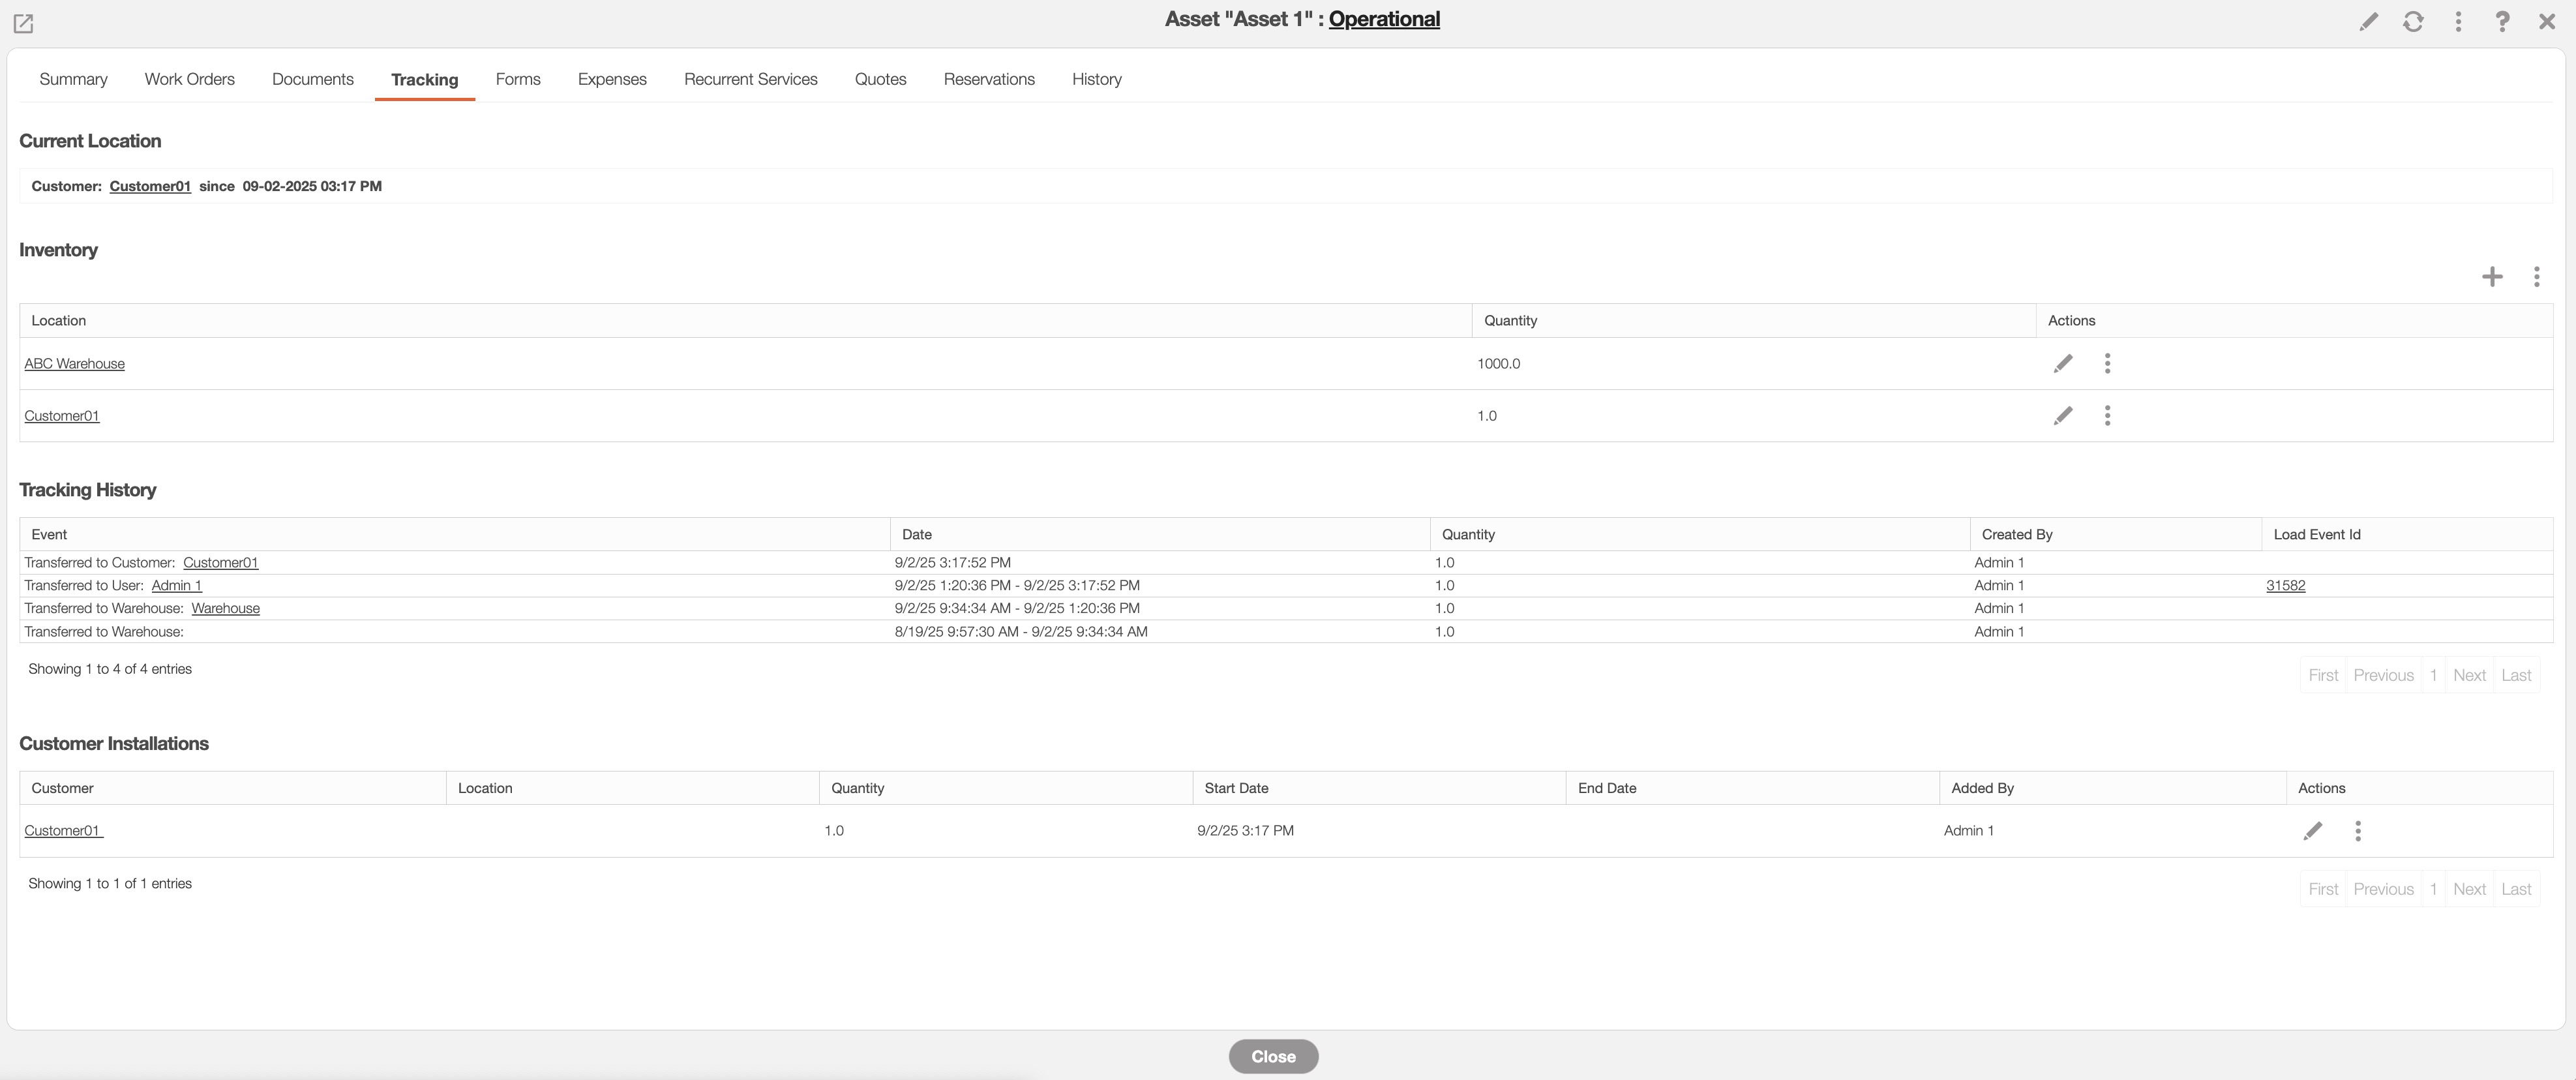
Task: Open Load Event Id 31582 link
Action: tap(2285, 585)
